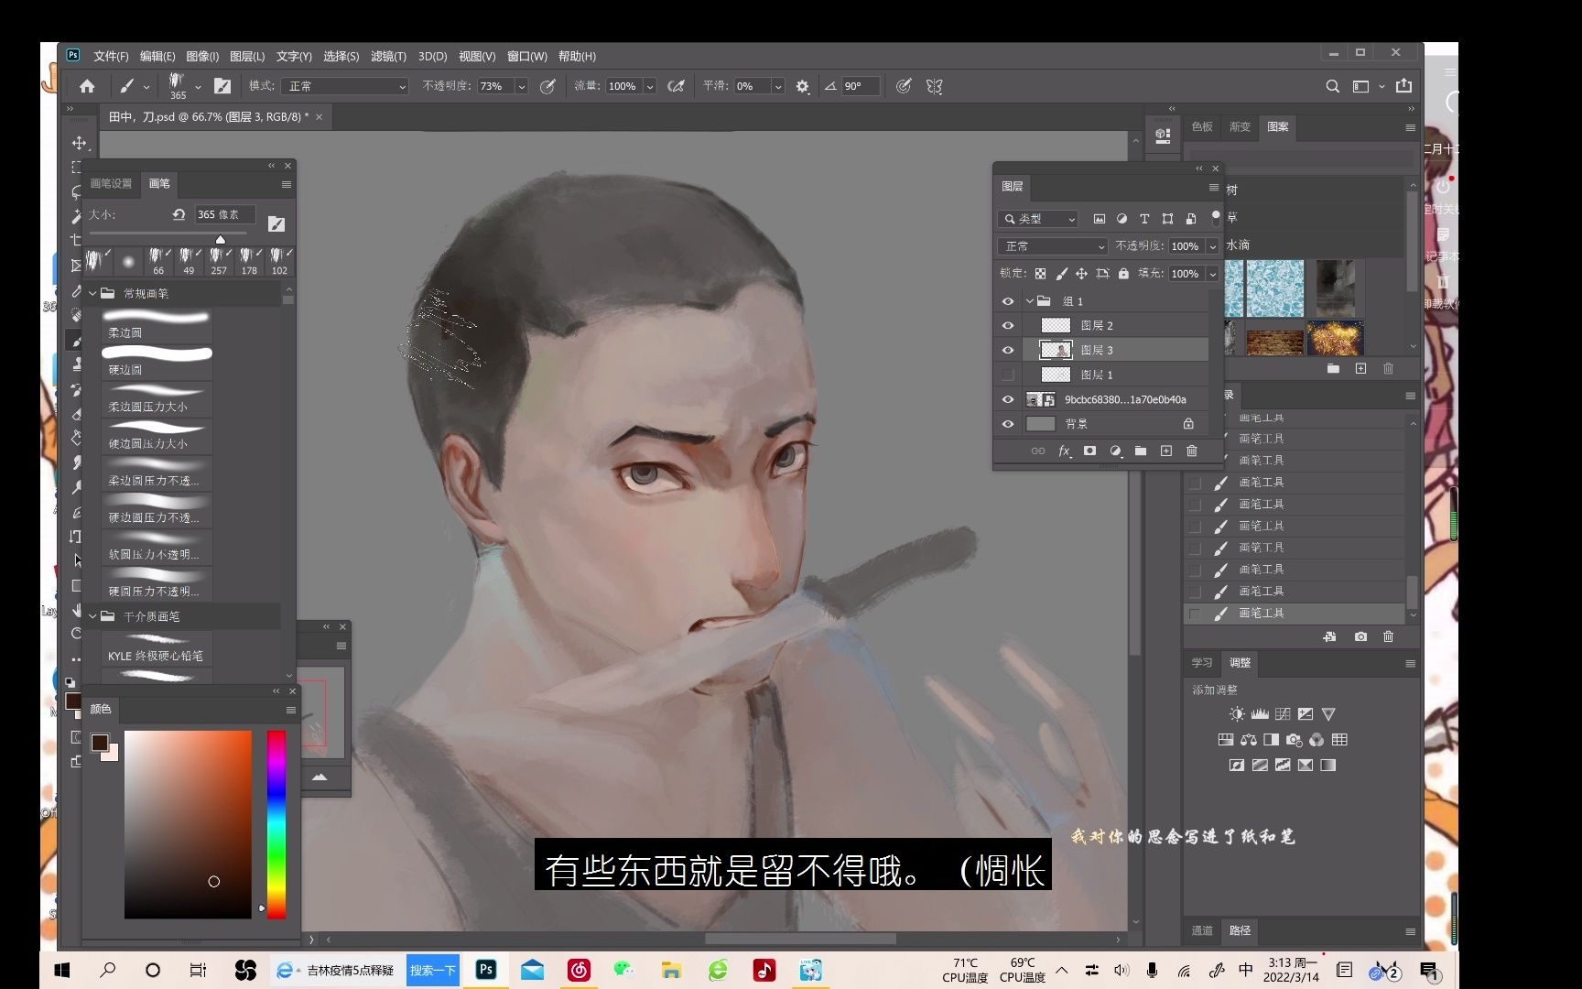Select 硬边圆 brush preset
1582x989 pixels.
(x=157, y=361)
